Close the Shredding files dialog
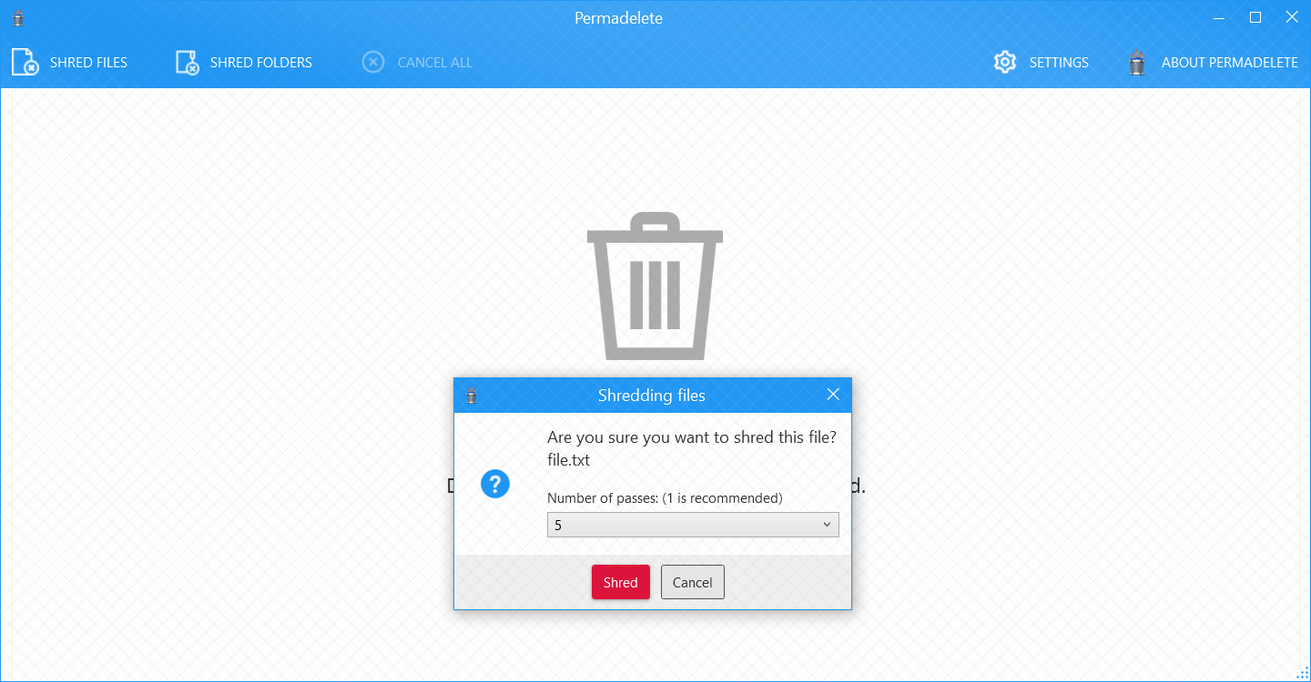Screen dimensions: 1311x682 point(833,395)
